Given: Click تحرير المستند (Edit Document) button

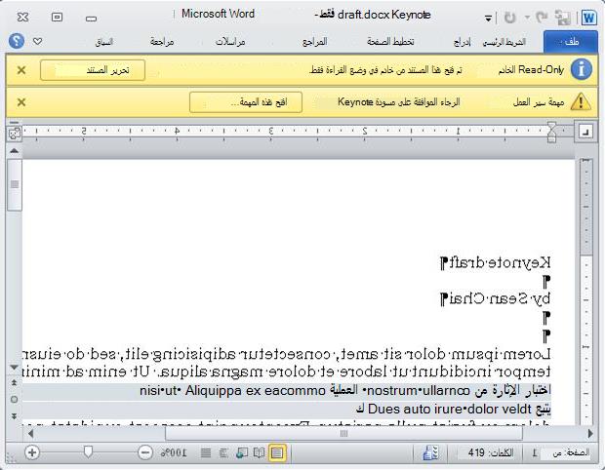Looking at the screenshot, I should [93, 70].
